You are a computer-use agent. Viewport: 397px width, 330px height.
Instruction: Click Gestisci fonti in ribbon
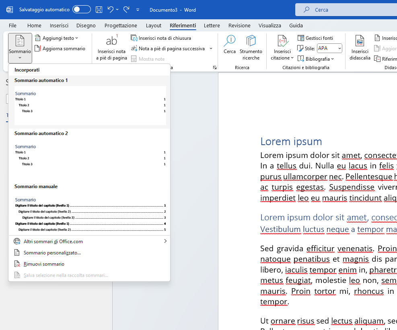click(315, 38)
